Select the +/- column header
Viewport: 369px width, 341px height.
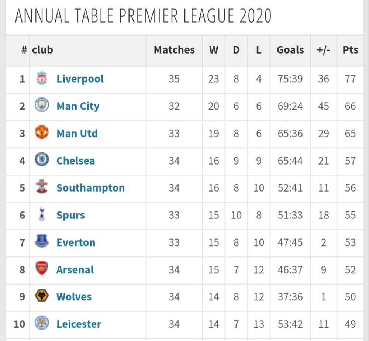(324, 50)
